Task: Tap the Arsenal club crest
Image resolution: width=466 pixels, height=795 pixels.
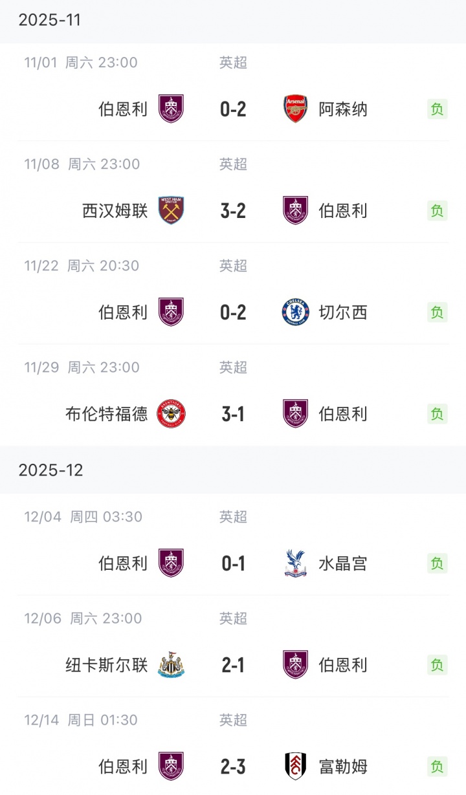Action: coord(296,109)
